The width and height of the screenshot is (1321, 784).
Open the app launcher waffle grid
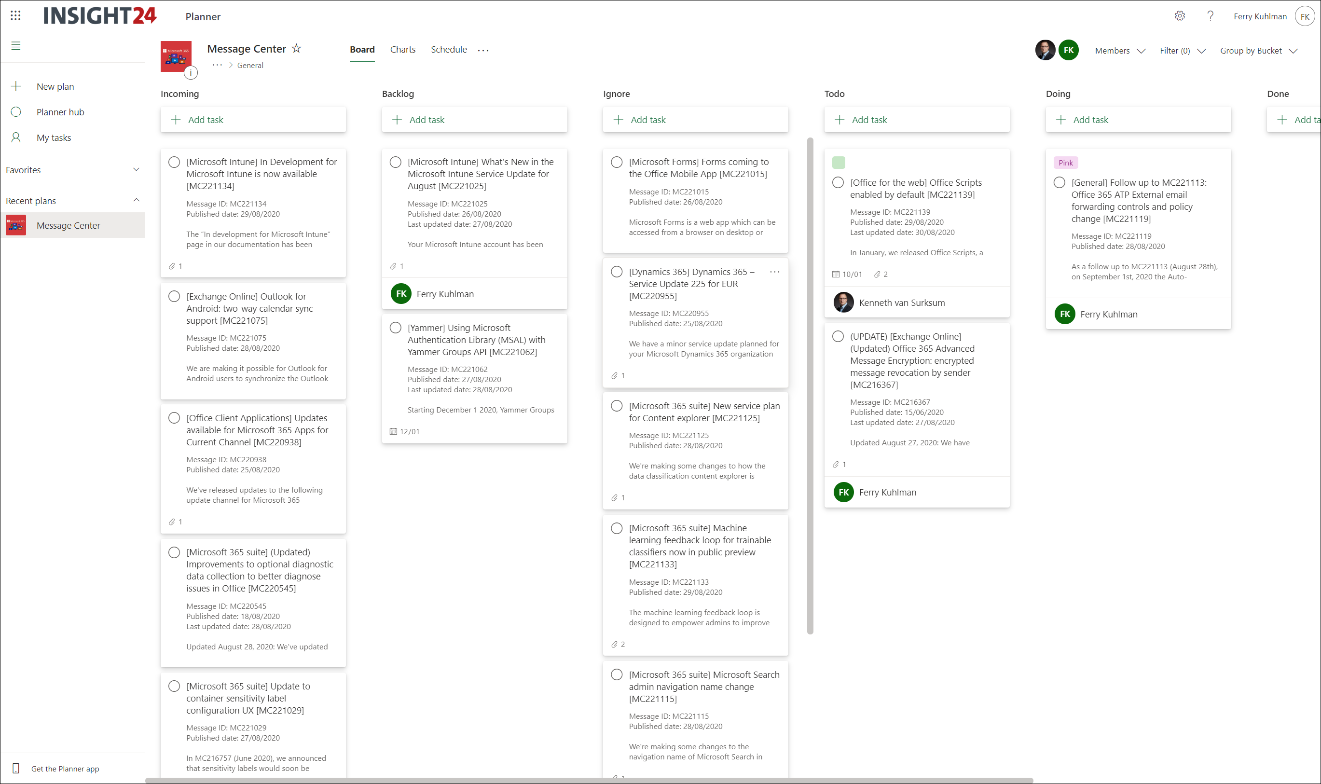point(15,15)
